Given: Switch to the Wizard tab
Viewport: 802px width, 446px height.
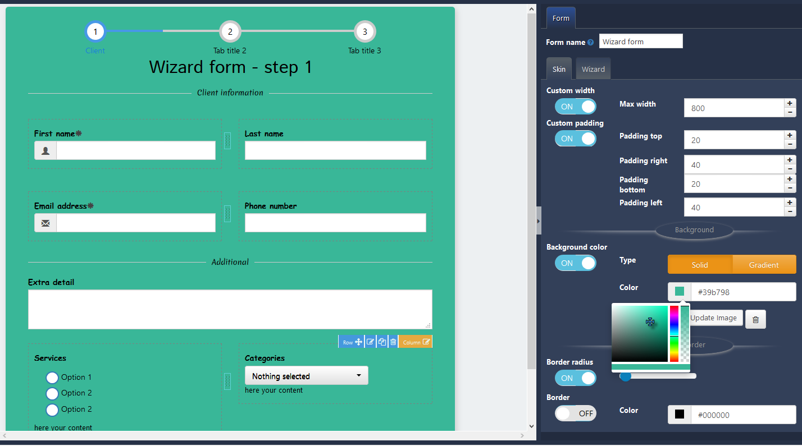Looking at the screenshot, I should pyautogui.click(x=593, y=69).
